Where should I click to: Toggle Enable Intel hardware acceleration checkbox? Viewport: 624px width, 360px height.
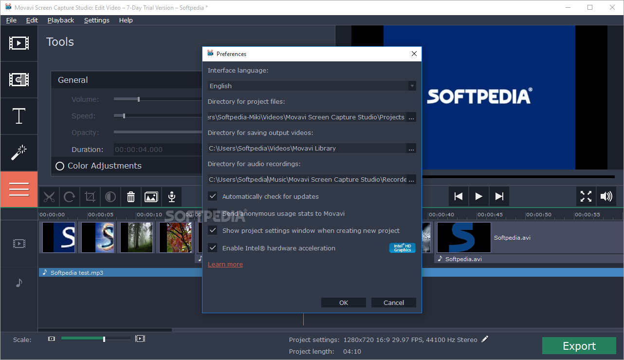pyautogui.click(x=213, y=248)
